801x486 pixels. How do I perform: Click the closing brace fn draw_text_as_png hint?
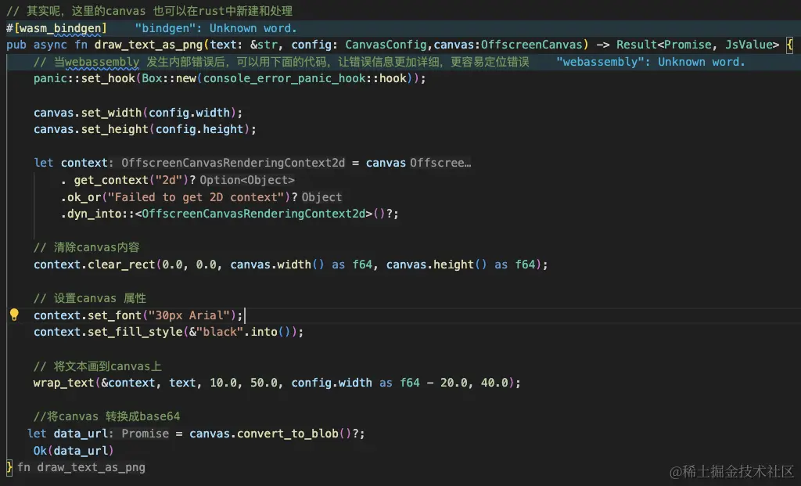(x=81, y=467)
